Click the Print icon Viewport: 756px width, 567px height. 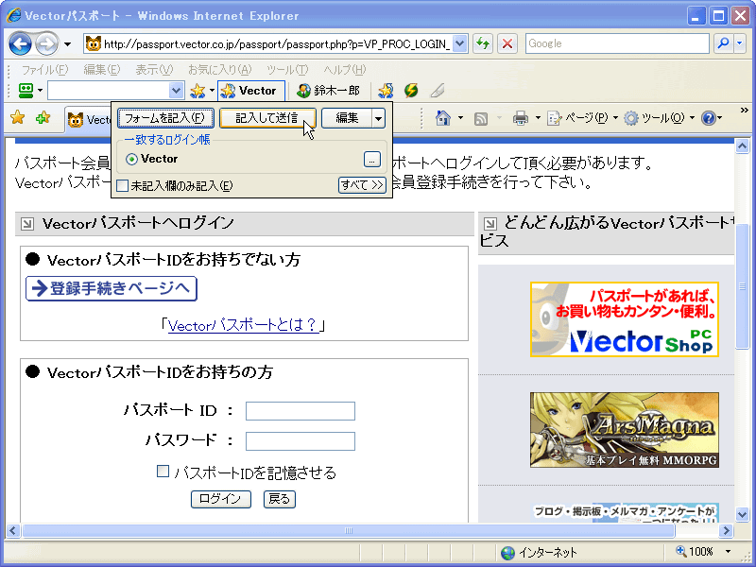click(521, 118)
